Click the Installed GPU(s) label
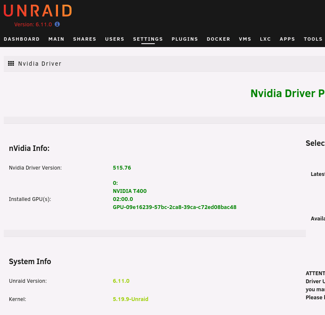Viewport: 325px width, 315px height. pyautogui.click(x=30, y=199)
